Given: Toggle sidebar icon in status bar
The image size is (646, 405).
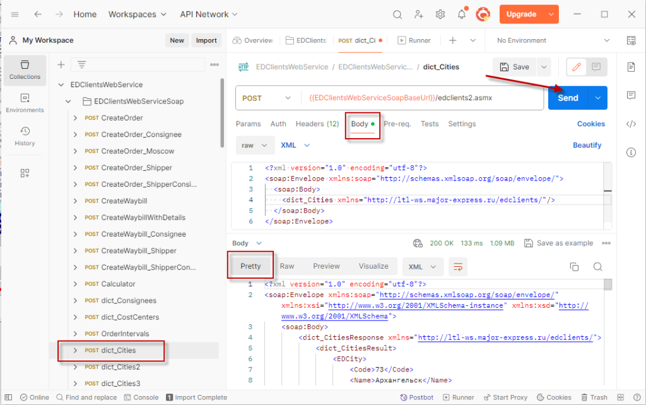Looking at the screenshot, I should [8, 397].
